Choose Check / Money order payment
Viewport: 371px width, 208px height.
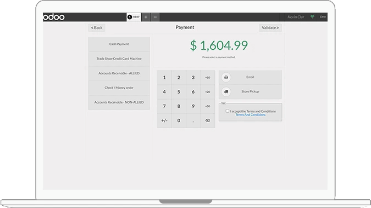click(x=119, y=88)
